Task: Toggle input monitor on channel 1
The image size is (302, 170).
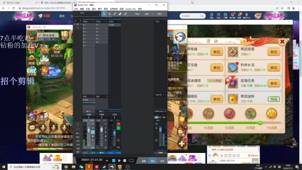Action: click(92, 132)
